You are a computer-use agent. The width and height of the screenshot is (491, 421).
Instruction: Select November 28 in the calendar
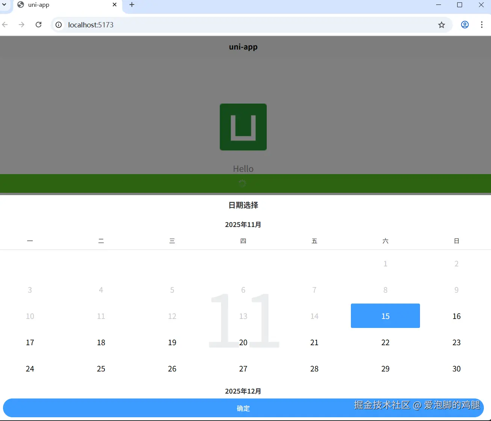[314, 369]
